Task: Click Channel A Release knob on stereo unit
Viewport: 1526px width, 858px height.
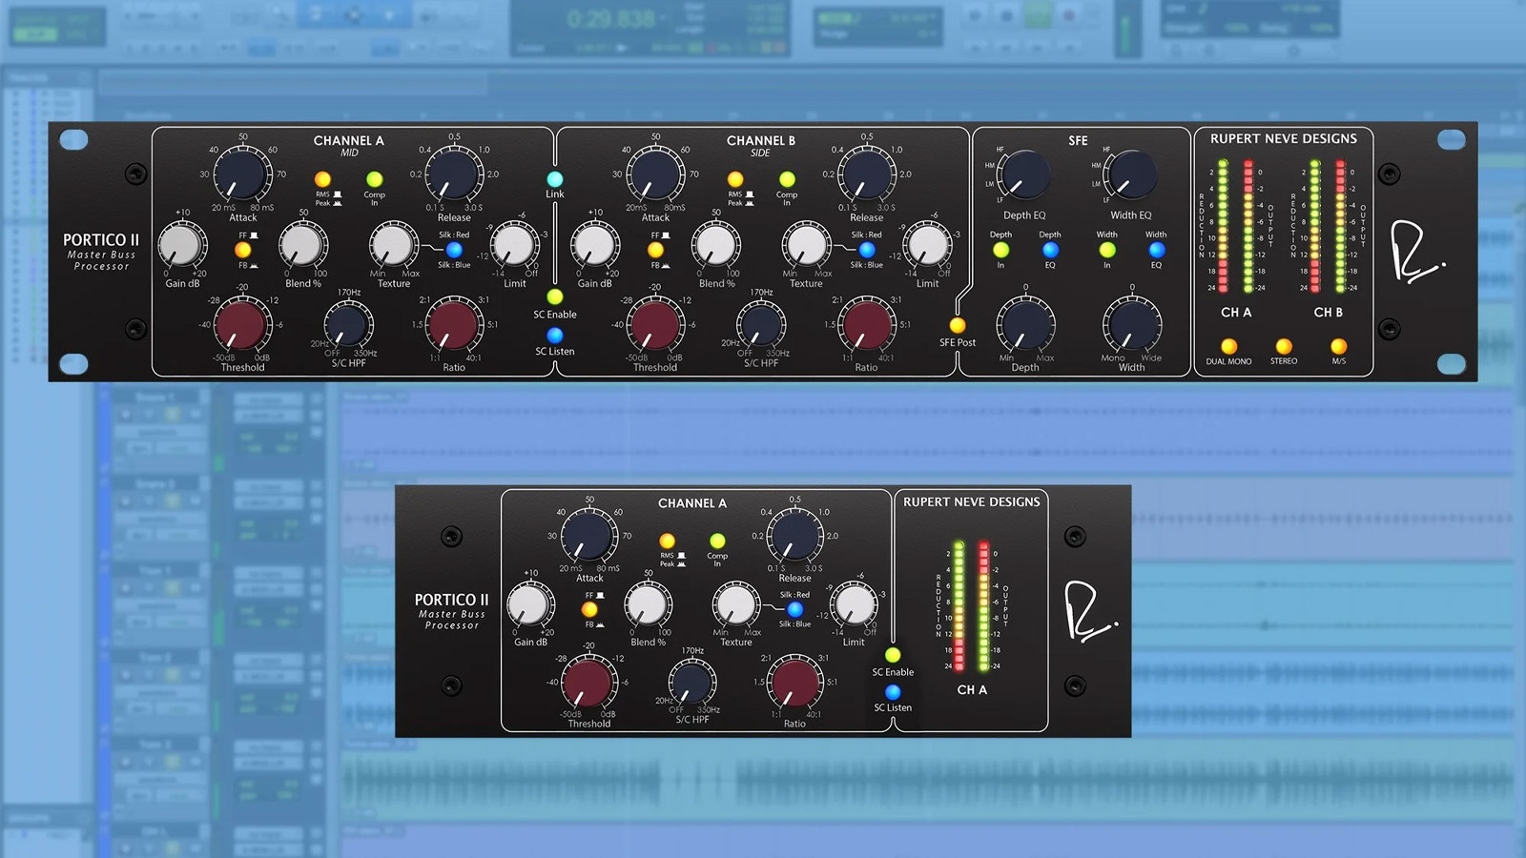Action: click(x=454, y=174)
